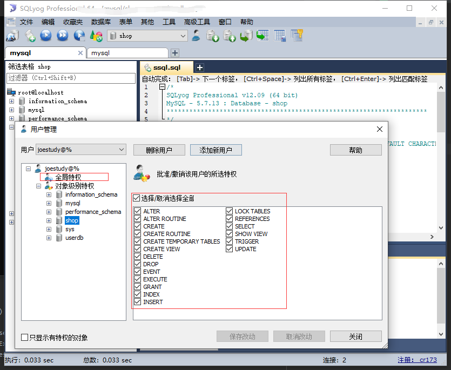Click the new connection toolbar icon

click(x=12, y=36)
